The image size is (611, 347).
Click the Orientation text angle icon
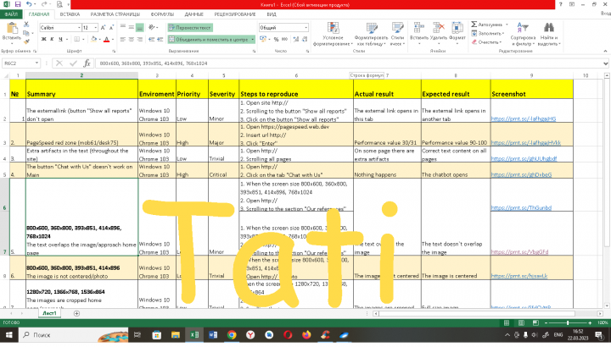coord(152,27)
